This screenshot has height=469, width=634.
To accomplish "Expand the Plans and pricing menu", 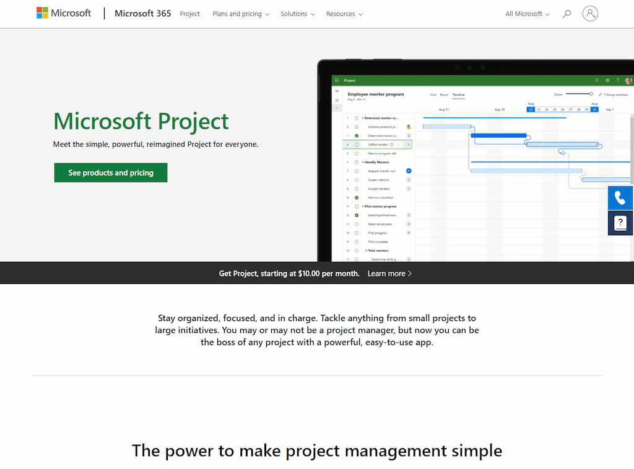I will click(240, 14).
